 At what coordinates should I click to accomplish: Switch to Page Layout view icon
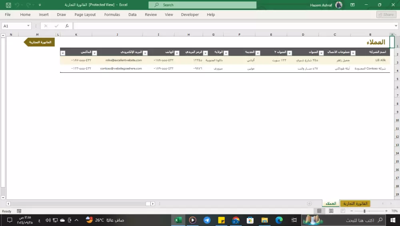click(331, 211)
